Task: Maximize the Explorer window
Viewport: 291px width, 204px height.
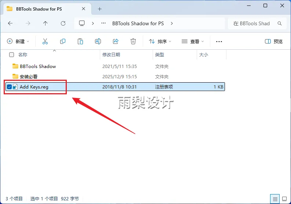Action: pos(265,5)
